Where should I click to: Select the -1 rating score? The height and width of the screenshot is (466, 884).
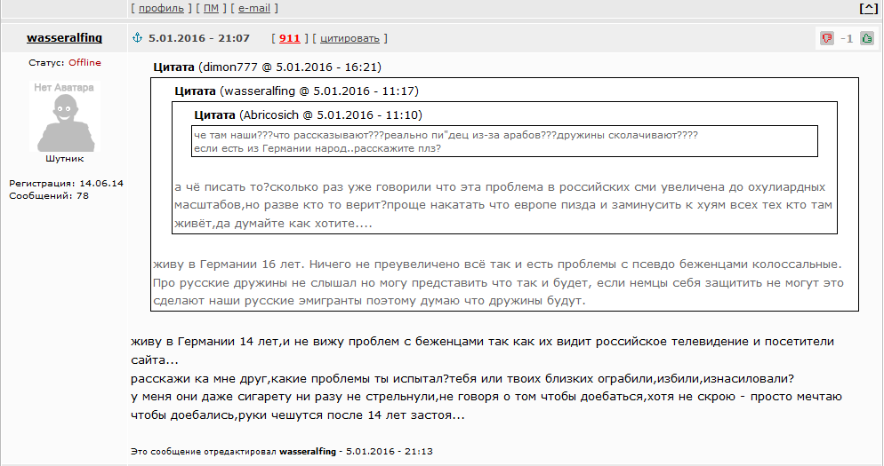pyautogui.click(x=847, y=38)
